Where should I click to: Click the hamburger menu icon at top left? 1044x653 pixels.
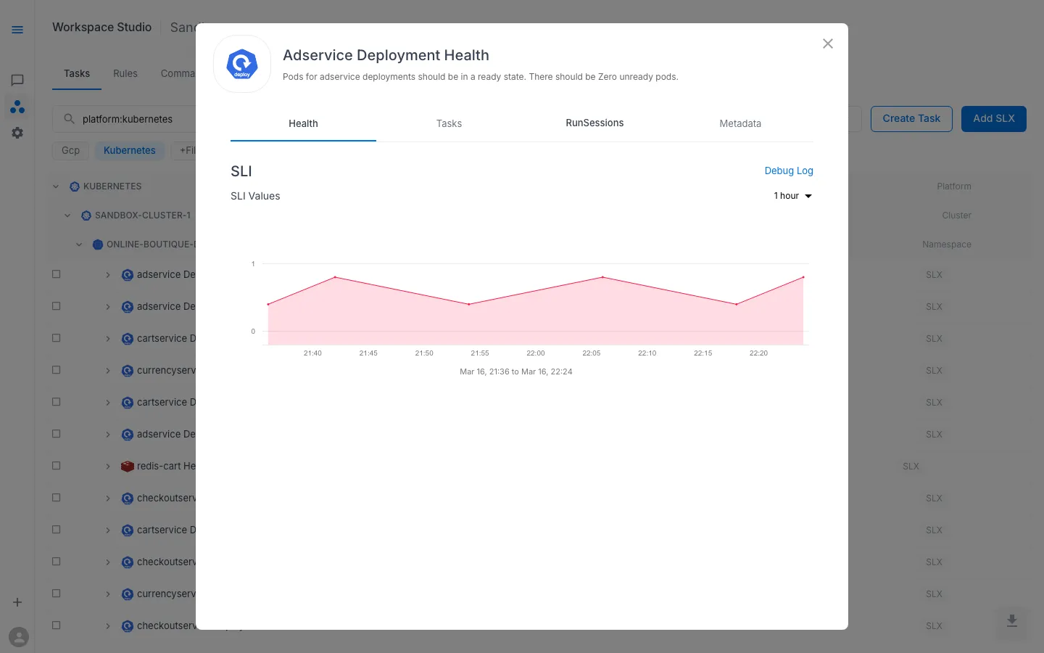point(17,30)
